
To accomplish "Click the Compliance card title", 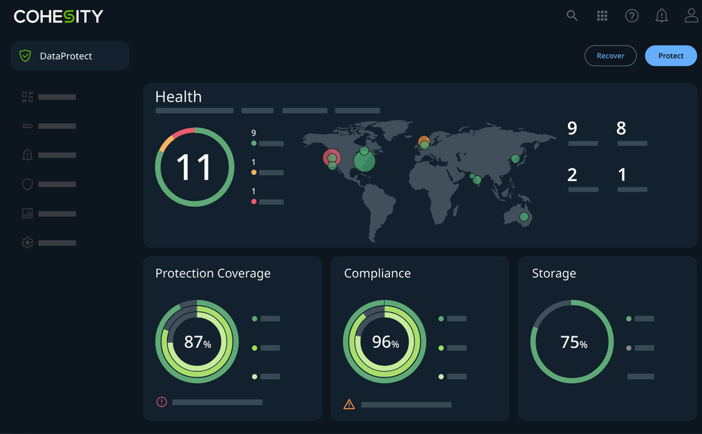I will tap(377, 273).
